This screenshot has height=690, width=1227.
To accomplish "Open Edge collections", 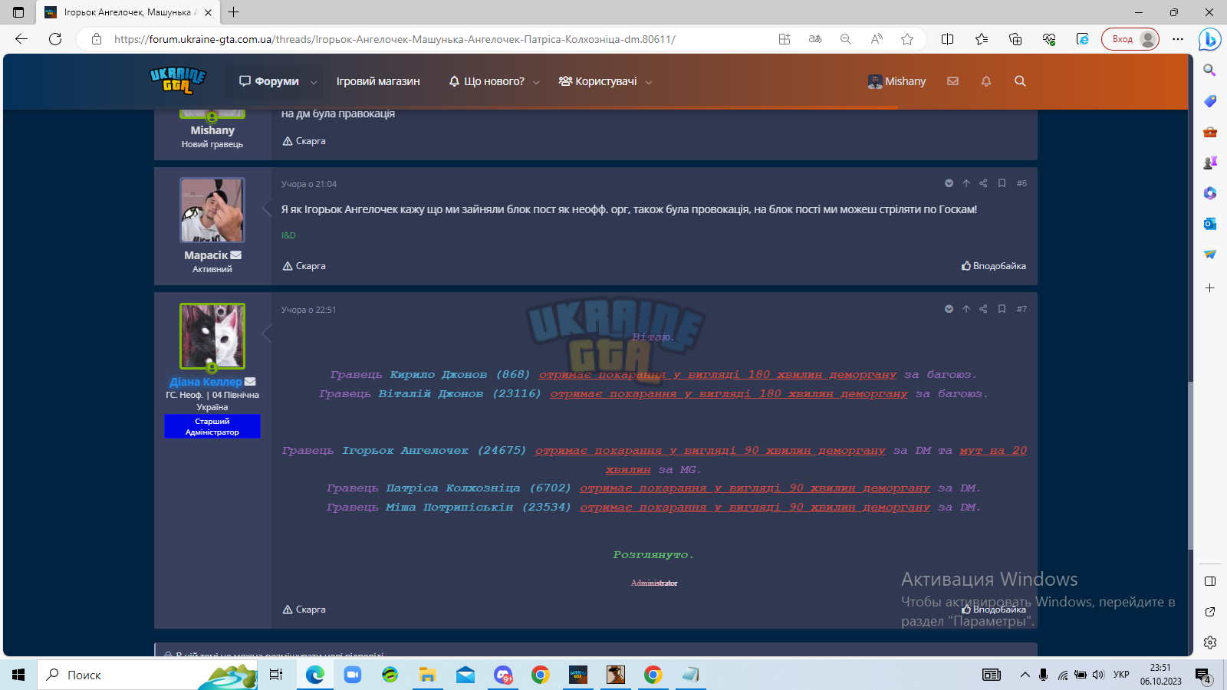I will [x=1015, y=39].
